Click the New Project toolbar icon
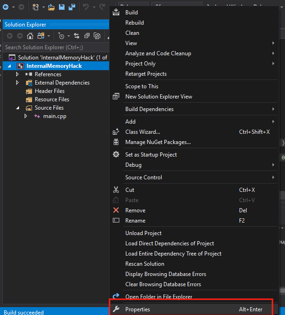The image size is (285, 315). click(x=36, y=7)
